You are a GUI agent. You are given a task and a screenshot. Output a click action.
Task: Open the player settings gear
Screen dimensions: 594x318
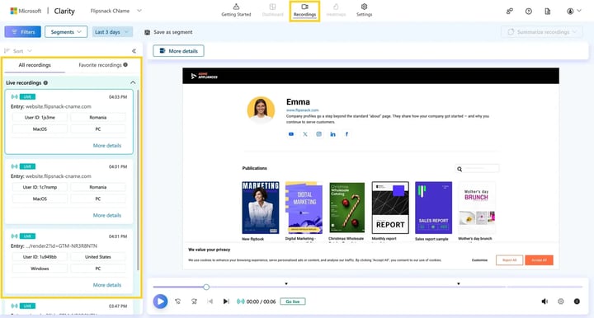561,302
